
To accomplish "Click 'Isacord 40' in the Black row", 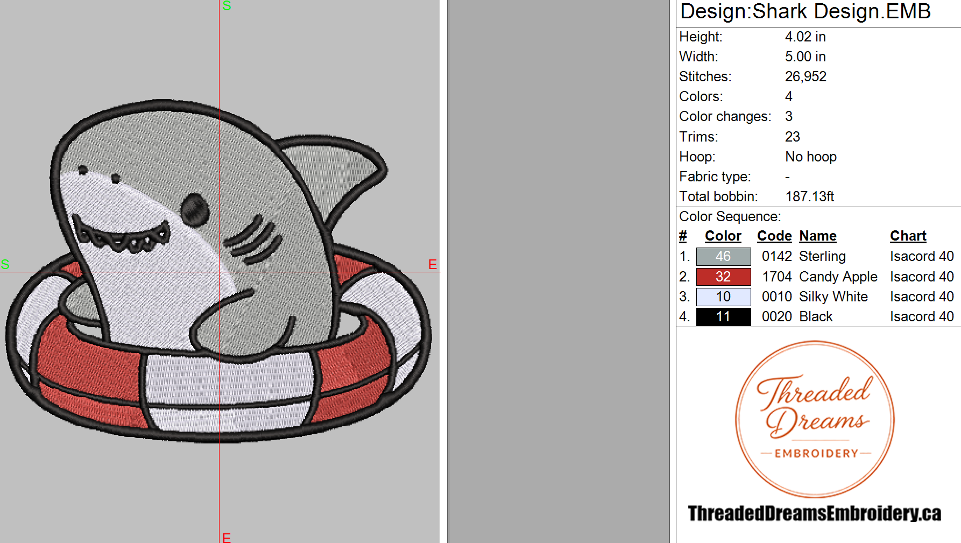I will [922, 316].
